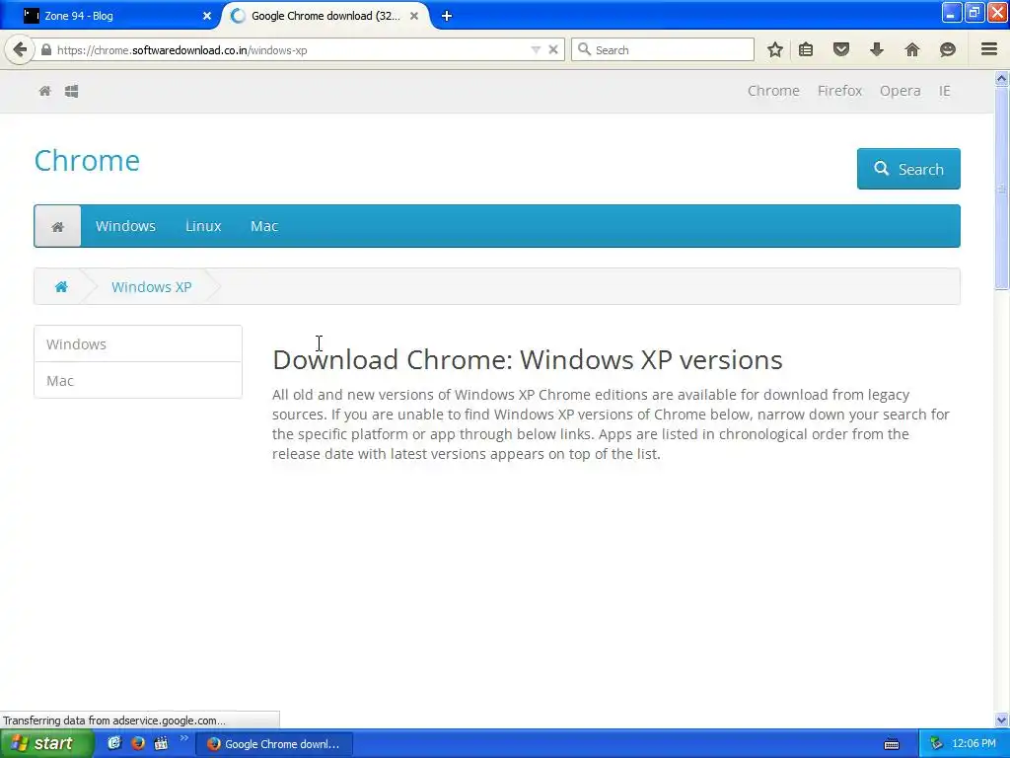Click the Chrome site title heading
This screenshot has height=758, width=1010.
tap(87, 161)
